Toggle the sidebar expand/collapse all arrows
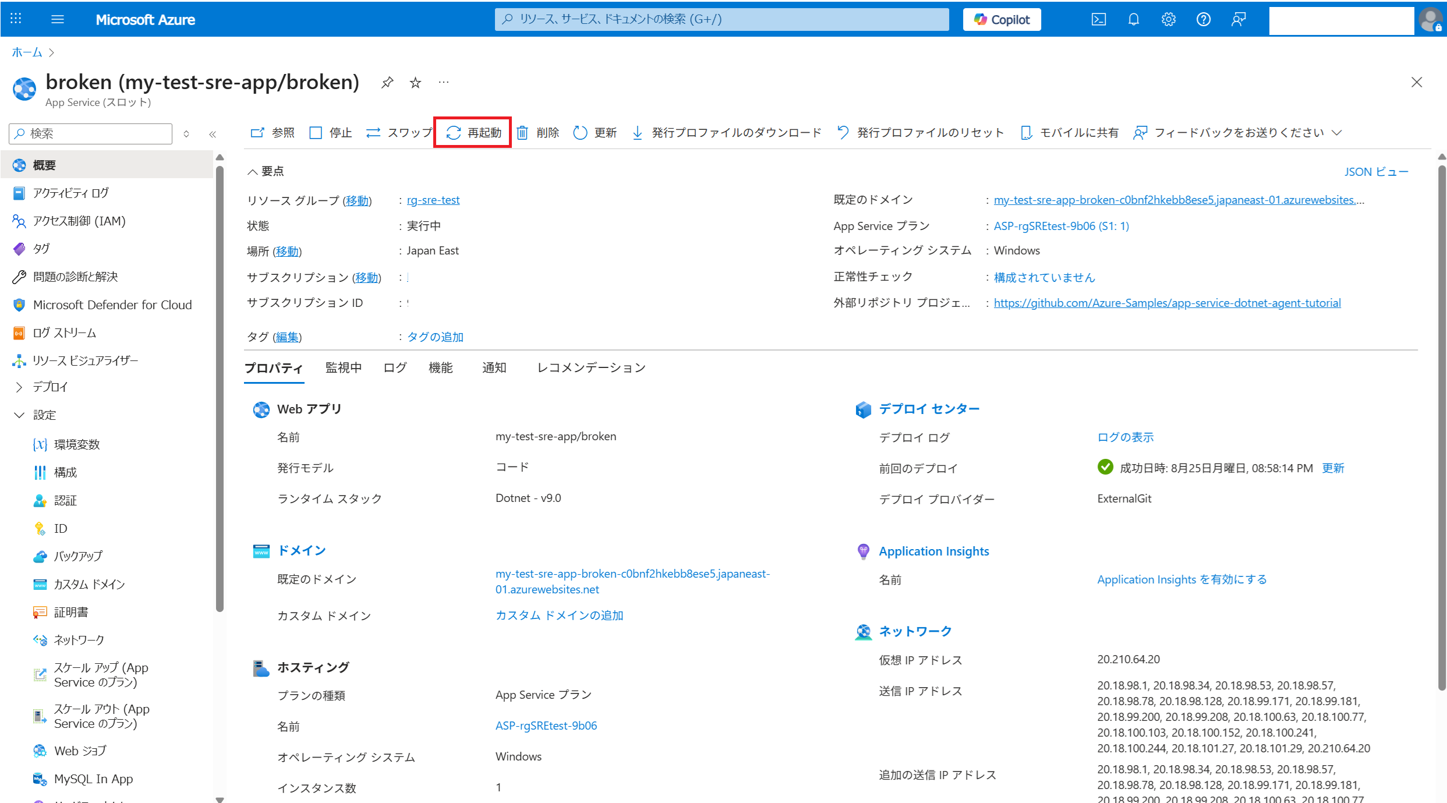This screenshot has height=803, width=1447. click(x=186, y=134)
